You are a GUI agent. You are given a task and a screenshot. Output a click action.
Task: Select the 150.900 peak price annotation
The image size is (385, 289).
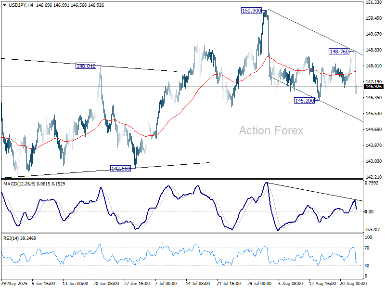[251, 10]
